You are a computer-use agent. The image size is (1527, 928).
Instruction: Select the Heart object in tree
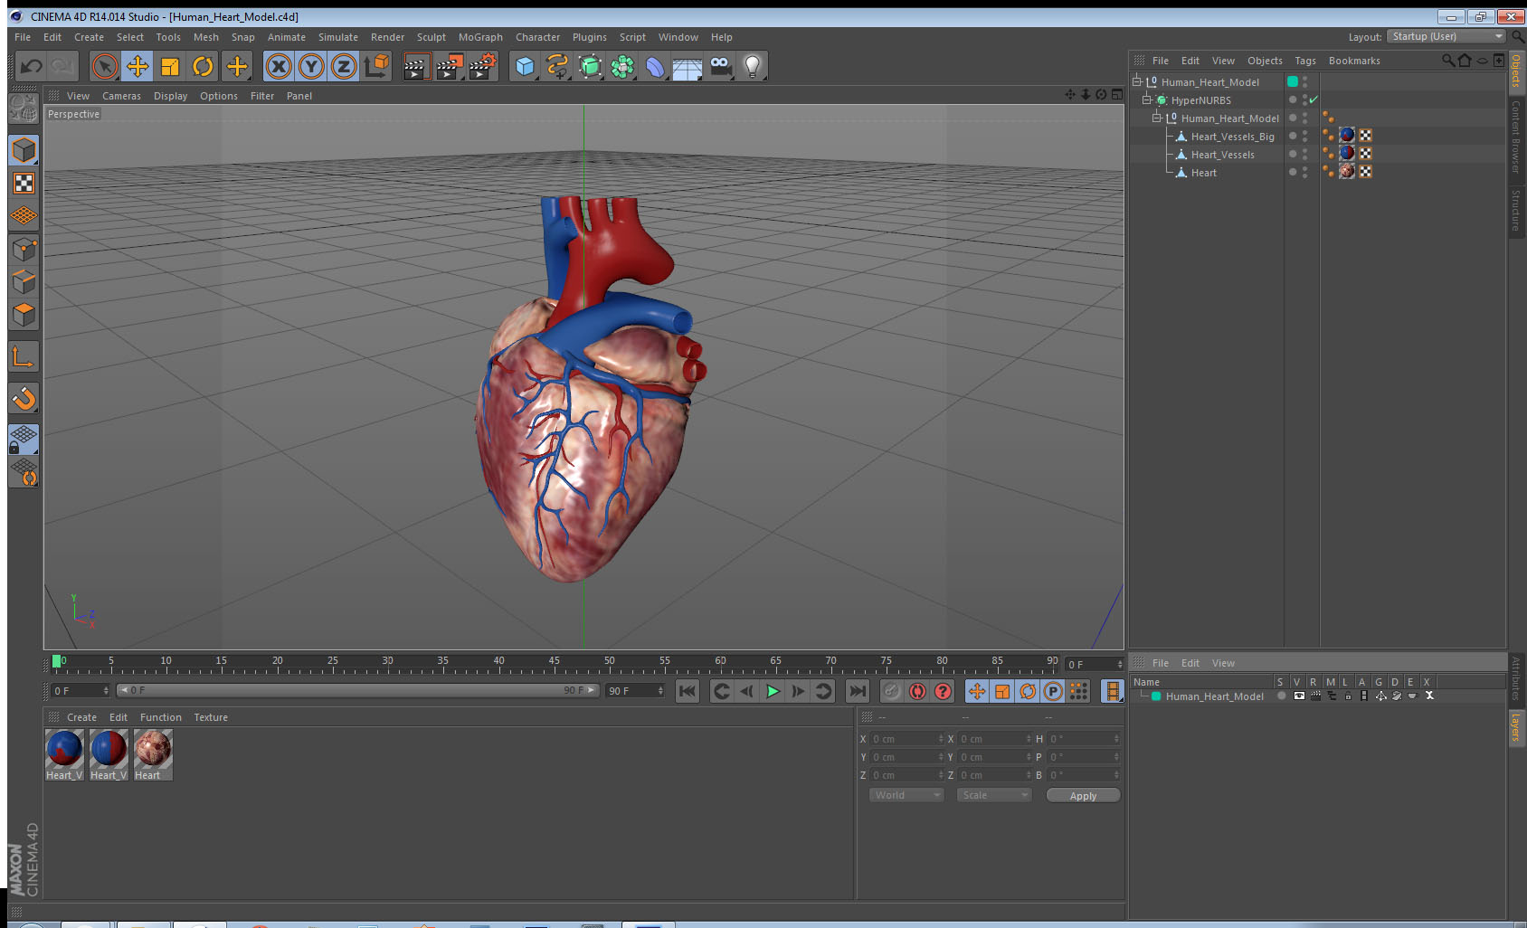pyautogui.click(x=1203, y=173)
